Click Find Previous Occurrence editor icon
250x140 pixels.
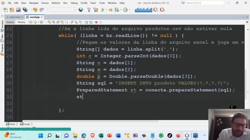[x=54, y=22]
